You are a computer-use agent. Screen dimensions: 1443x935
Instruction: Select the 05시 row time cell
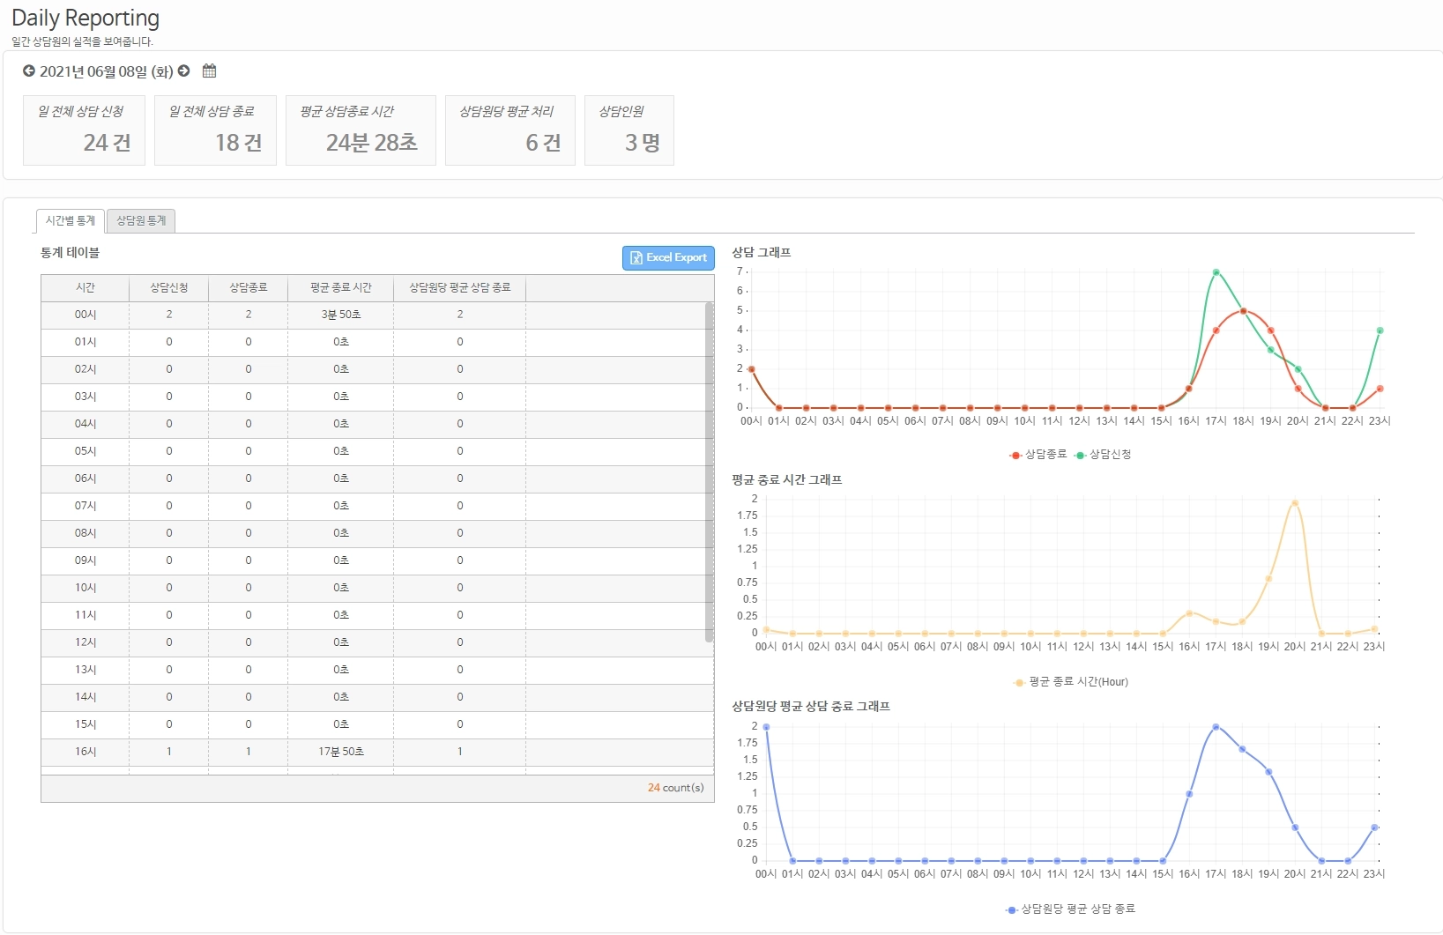point(86,452)
